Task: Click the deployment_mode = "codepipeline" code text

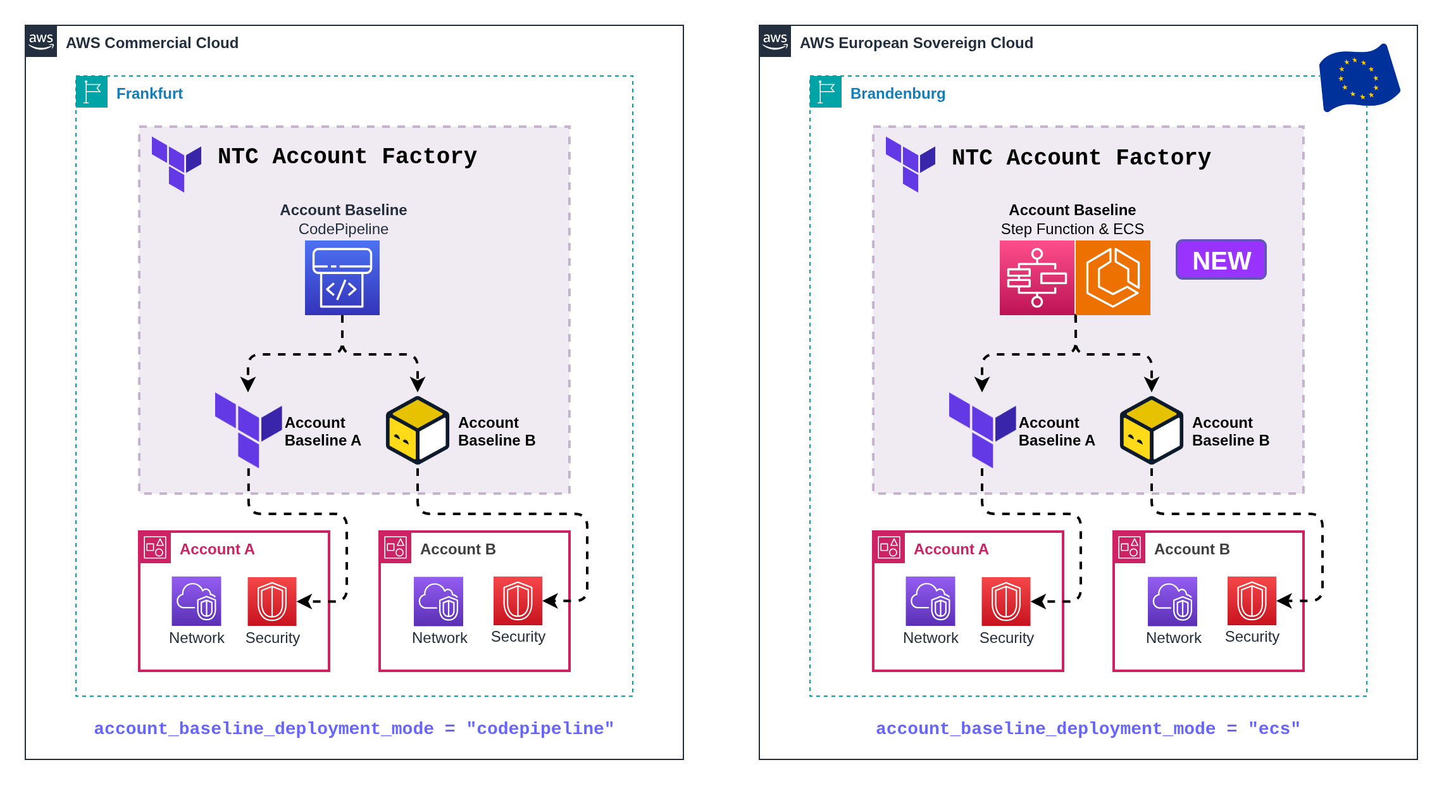Action: (x=354, y=729)
